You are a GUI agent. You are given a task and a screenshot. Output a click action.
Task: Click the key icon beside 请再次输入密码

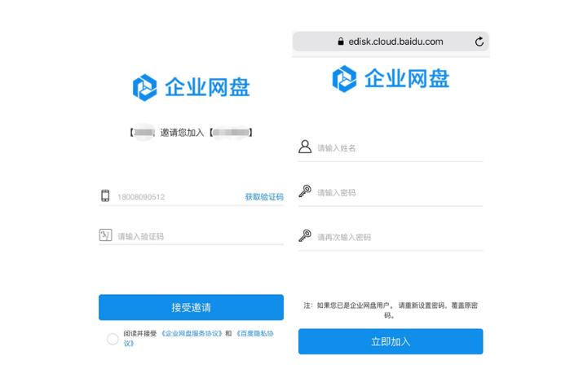[x=305, y=235]
